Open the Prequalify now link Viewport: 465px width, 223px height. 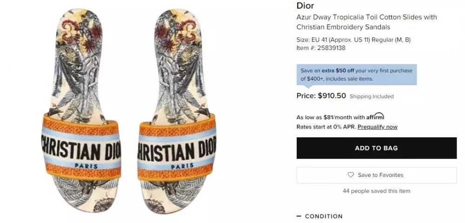(377, 127)
